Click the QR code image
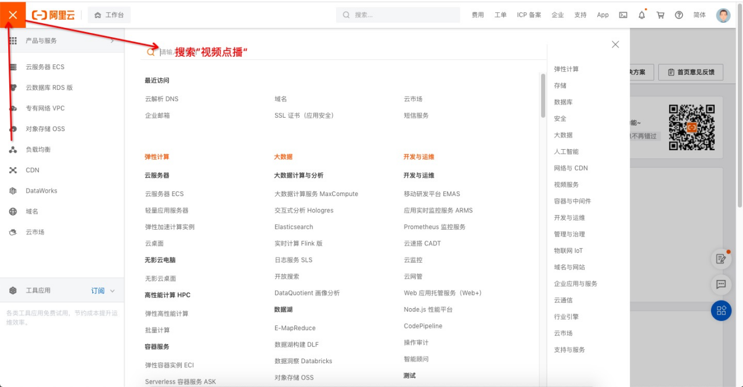This screenshot has width=743, height=387. pyautogui.click(x=691, y=128)
